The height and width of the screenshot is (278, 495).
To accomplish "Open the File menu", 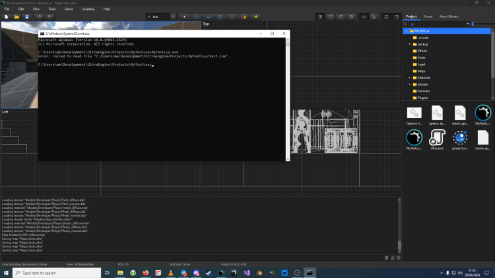I will click(x=7, y=9).
